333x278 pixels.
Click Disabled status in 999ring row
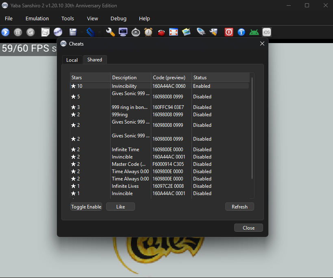click(202, 115)
